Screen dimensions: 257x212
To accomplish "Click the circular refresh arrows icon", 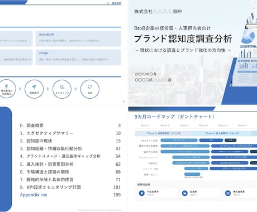I will 90,86.
